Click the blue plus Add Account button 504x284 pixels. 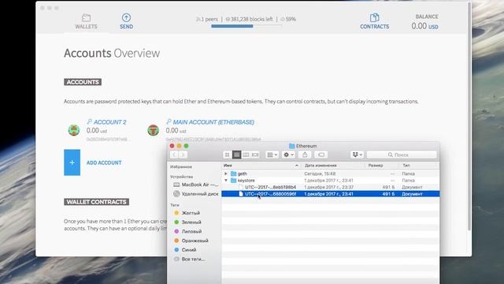click(72, 163)
